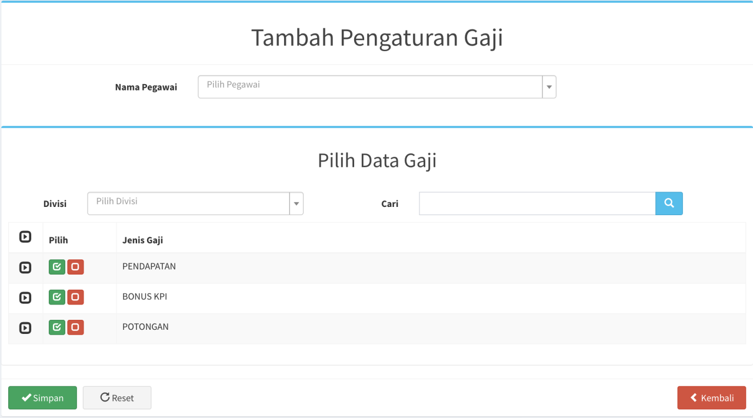This screenshot has width=753, height=418.
Task: Check the green select button for PENDAPATAN
Action: click(57, 267)
